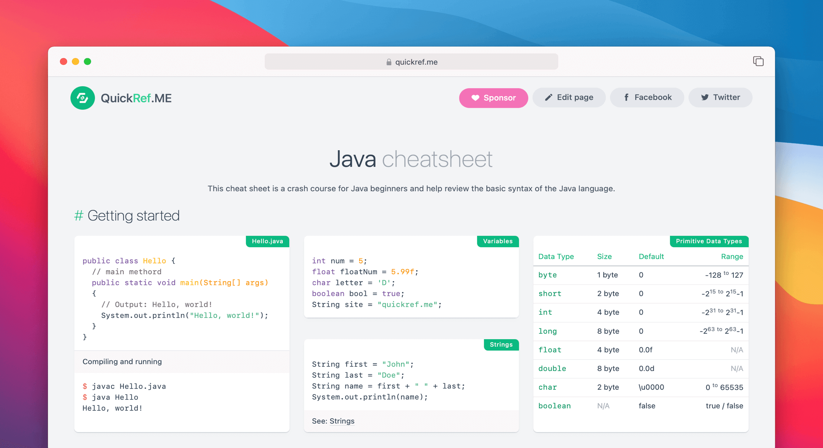The height and width of the screenshot is (448, 823).
Task: Select the quickref.me address bar field
Action: (x=412, y=61)
